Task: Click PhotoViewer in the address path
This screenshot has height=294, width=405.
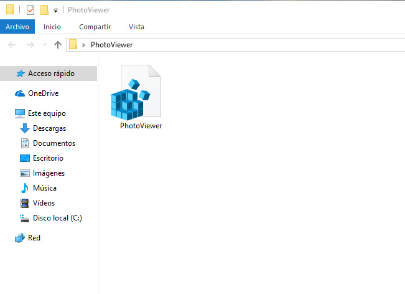Action: coord(111,45)
